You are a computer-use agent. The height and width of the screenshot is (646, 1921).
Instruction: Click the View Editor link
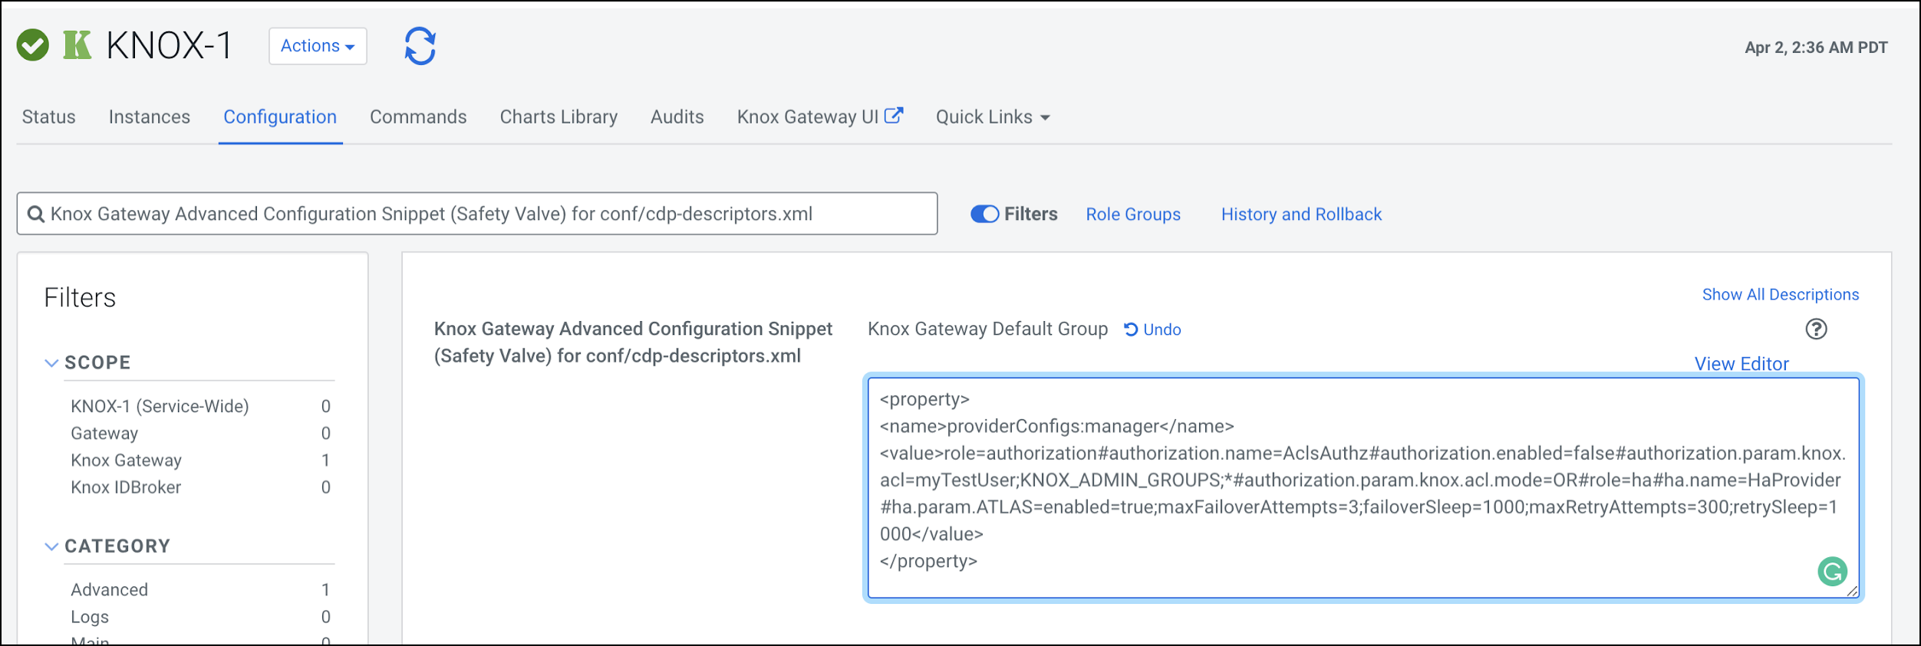click(x=1741, y=364)
